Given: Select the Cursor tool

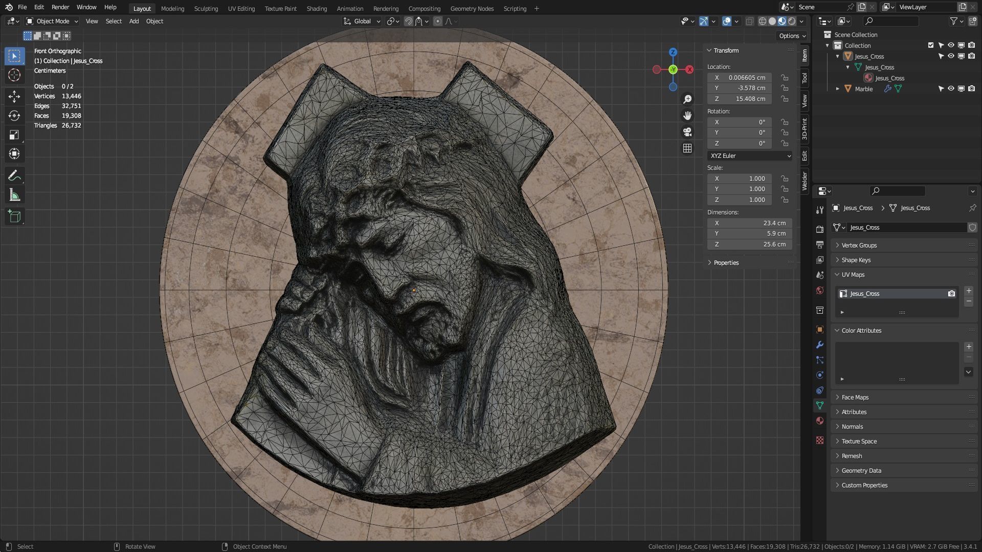Looking at the screenshot, I should (x=14, y=75).
